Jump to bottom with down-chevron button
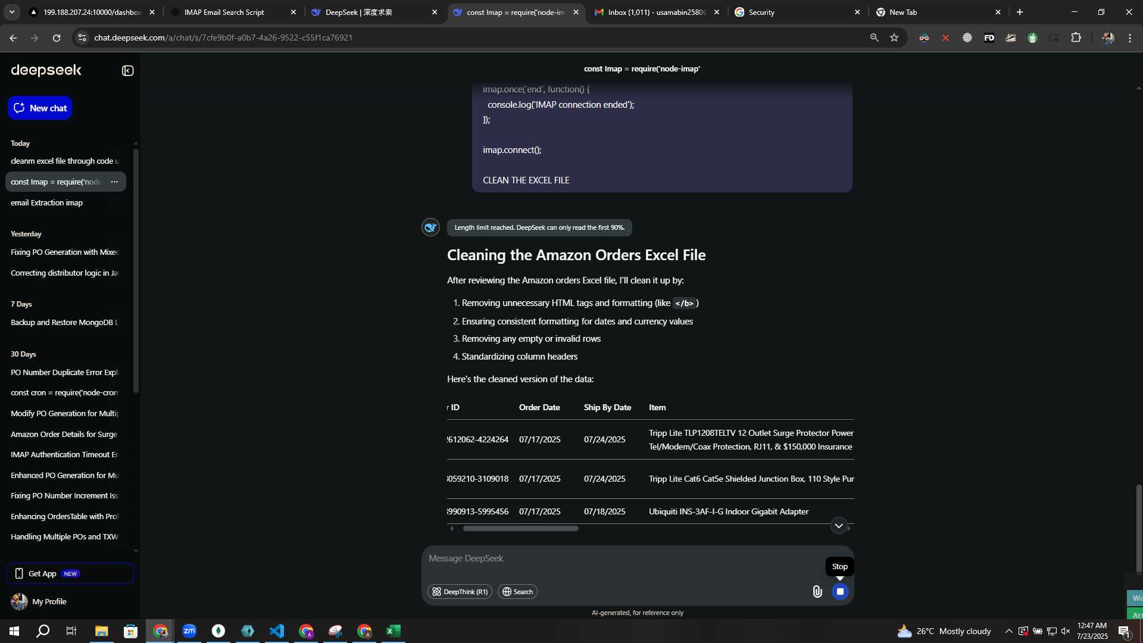 (x=839, y=526)
